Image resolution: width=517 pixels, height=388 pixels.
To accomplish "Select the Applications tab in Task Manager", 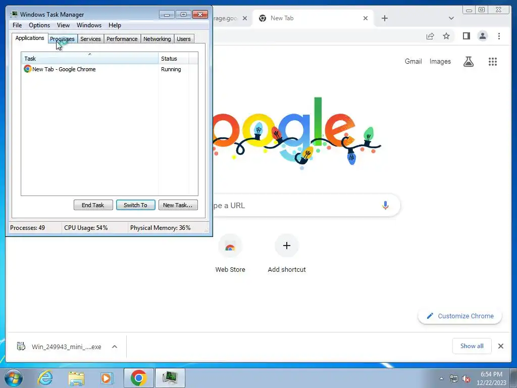I will point(30,38).
